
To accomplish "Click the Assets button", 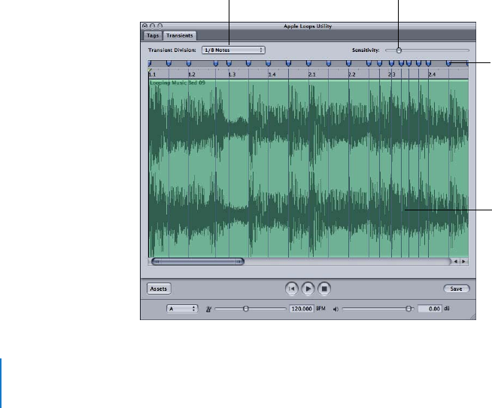I will (159, 289).
